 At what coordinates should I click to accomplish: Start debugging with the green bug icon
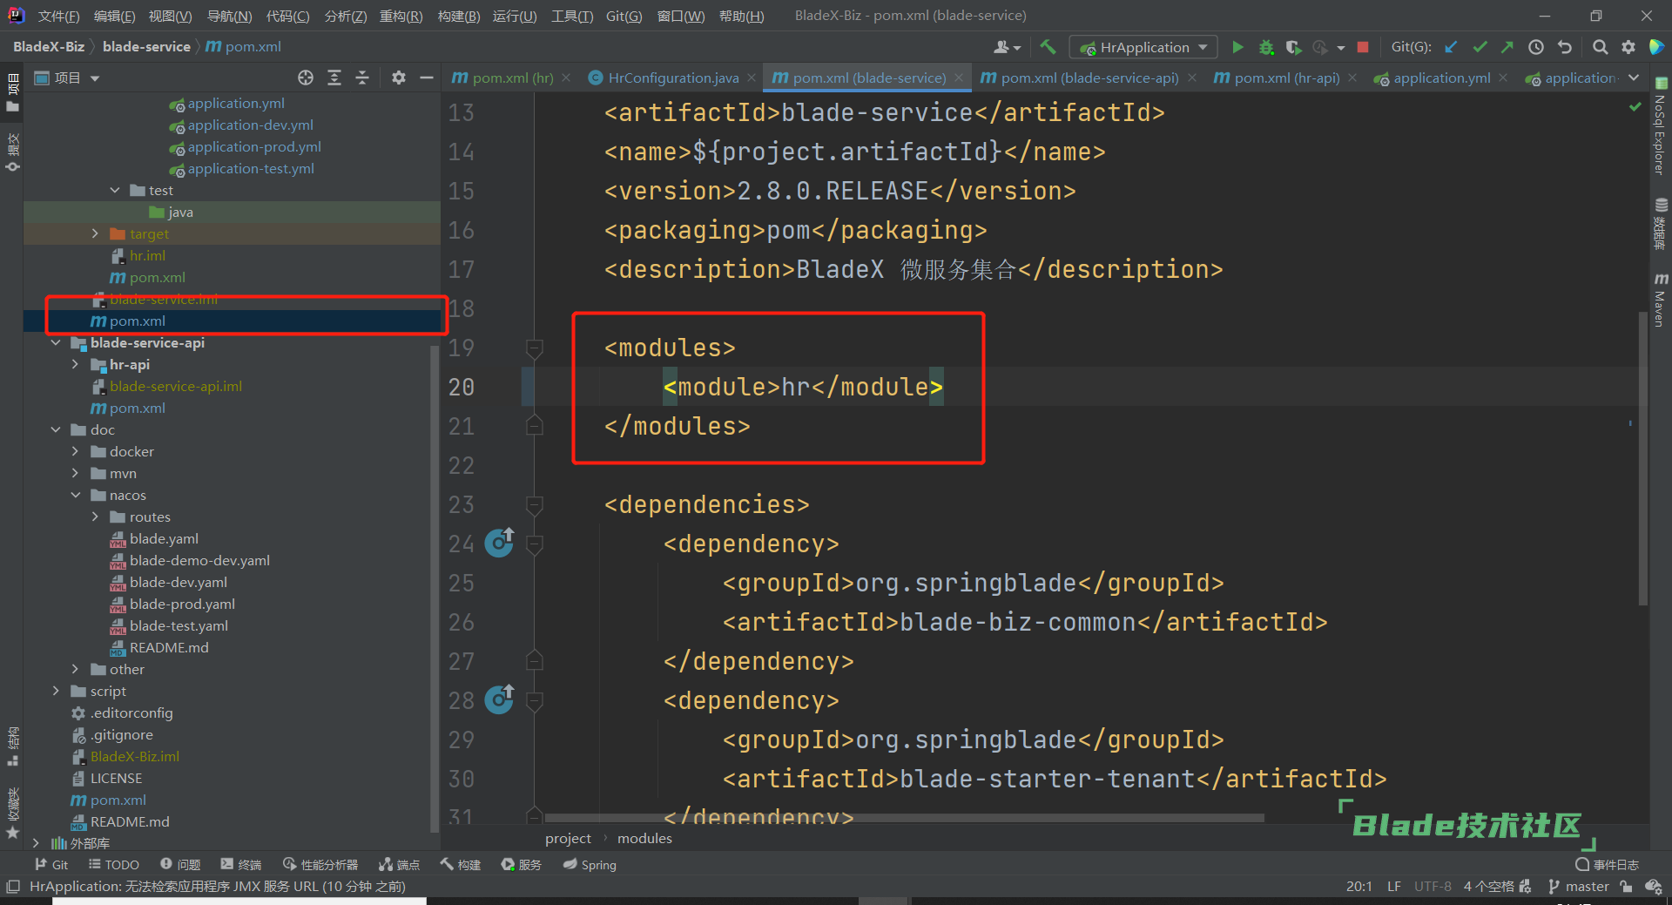[1266, 47]
